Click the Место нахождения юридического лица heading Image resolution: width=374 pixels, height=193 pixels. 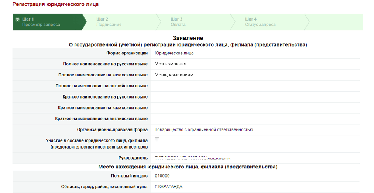coord(188,167)
